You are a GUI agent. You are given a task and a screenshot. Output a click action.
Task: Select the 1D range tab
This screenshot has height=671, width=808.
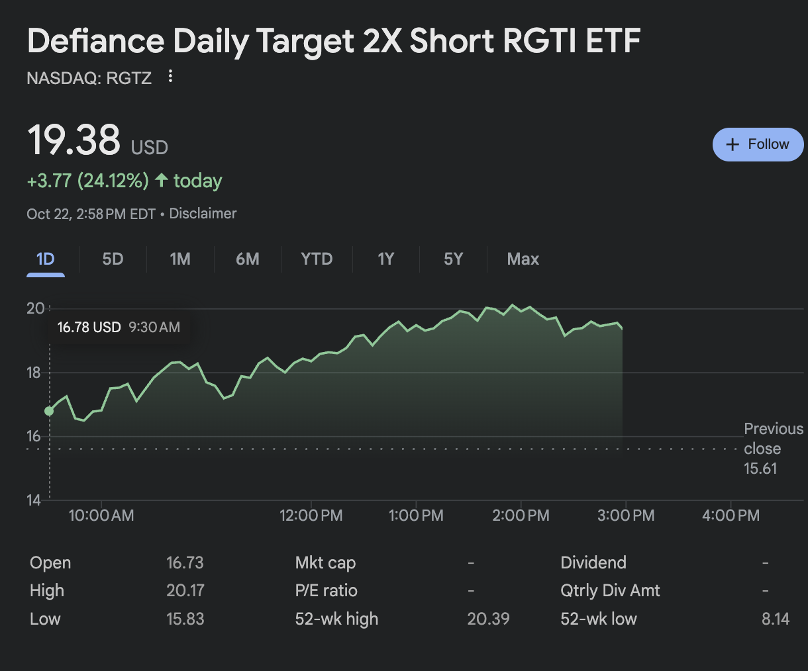pyautogui.click(x=45, y=259)
